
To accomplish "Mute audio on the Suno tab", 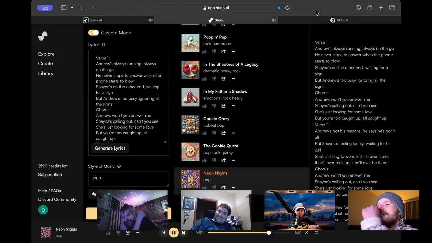I will coord(274,20).
